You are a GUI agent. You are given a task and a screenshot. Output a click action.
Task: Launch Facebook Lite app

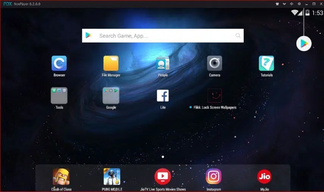tap(163, 96)
